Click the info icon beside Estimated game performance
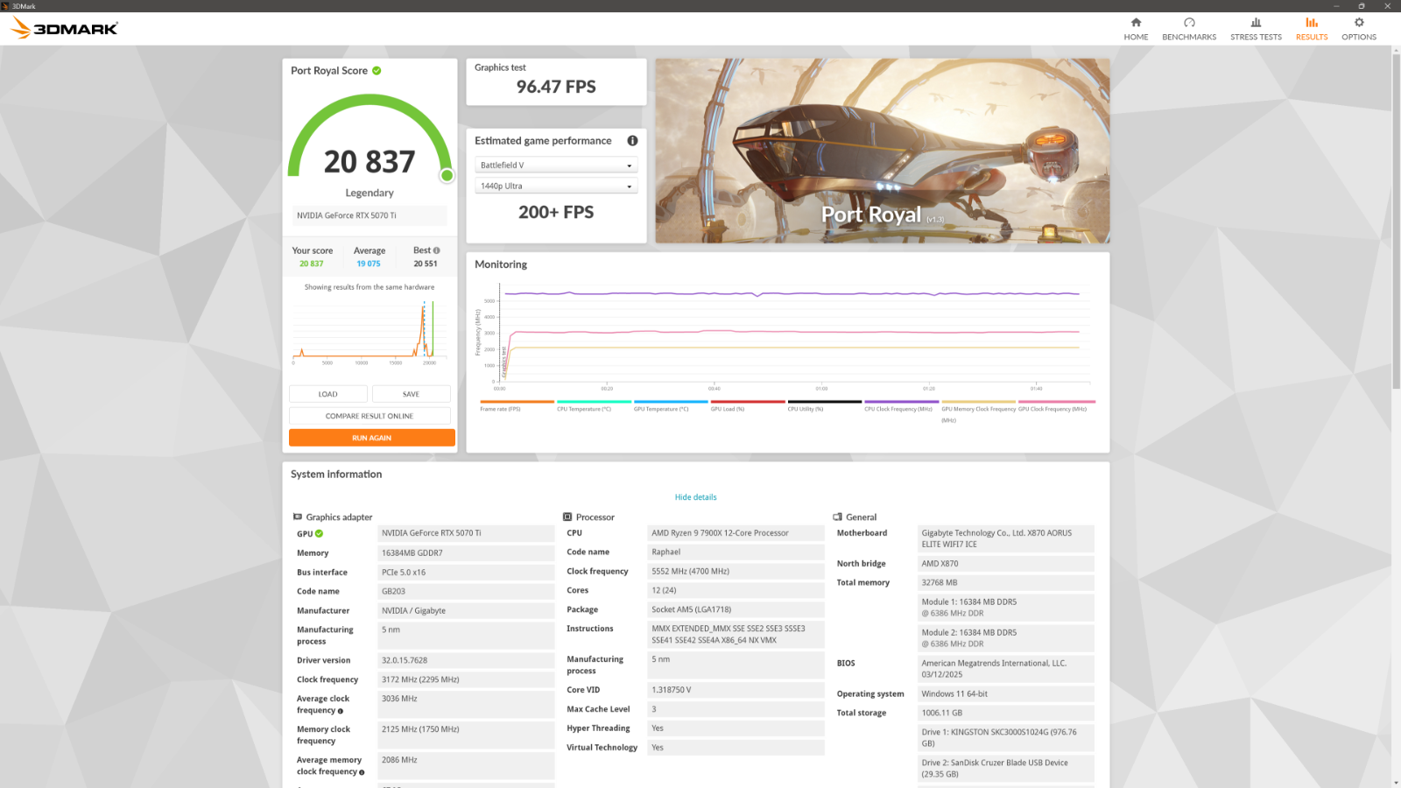Image resolution: width=1401 pixels, height=788 pixels. point(632,141)
